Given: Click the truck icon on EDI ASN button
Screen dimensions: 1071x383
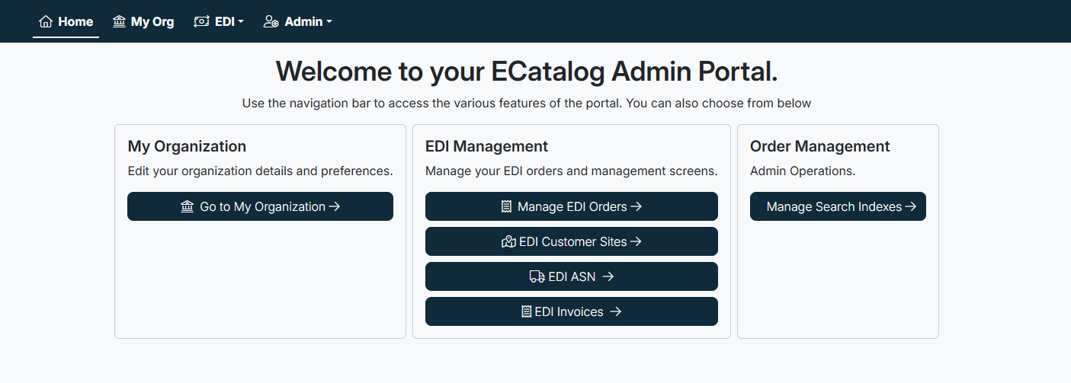Looking at the screenshot, I should point(537,276).
